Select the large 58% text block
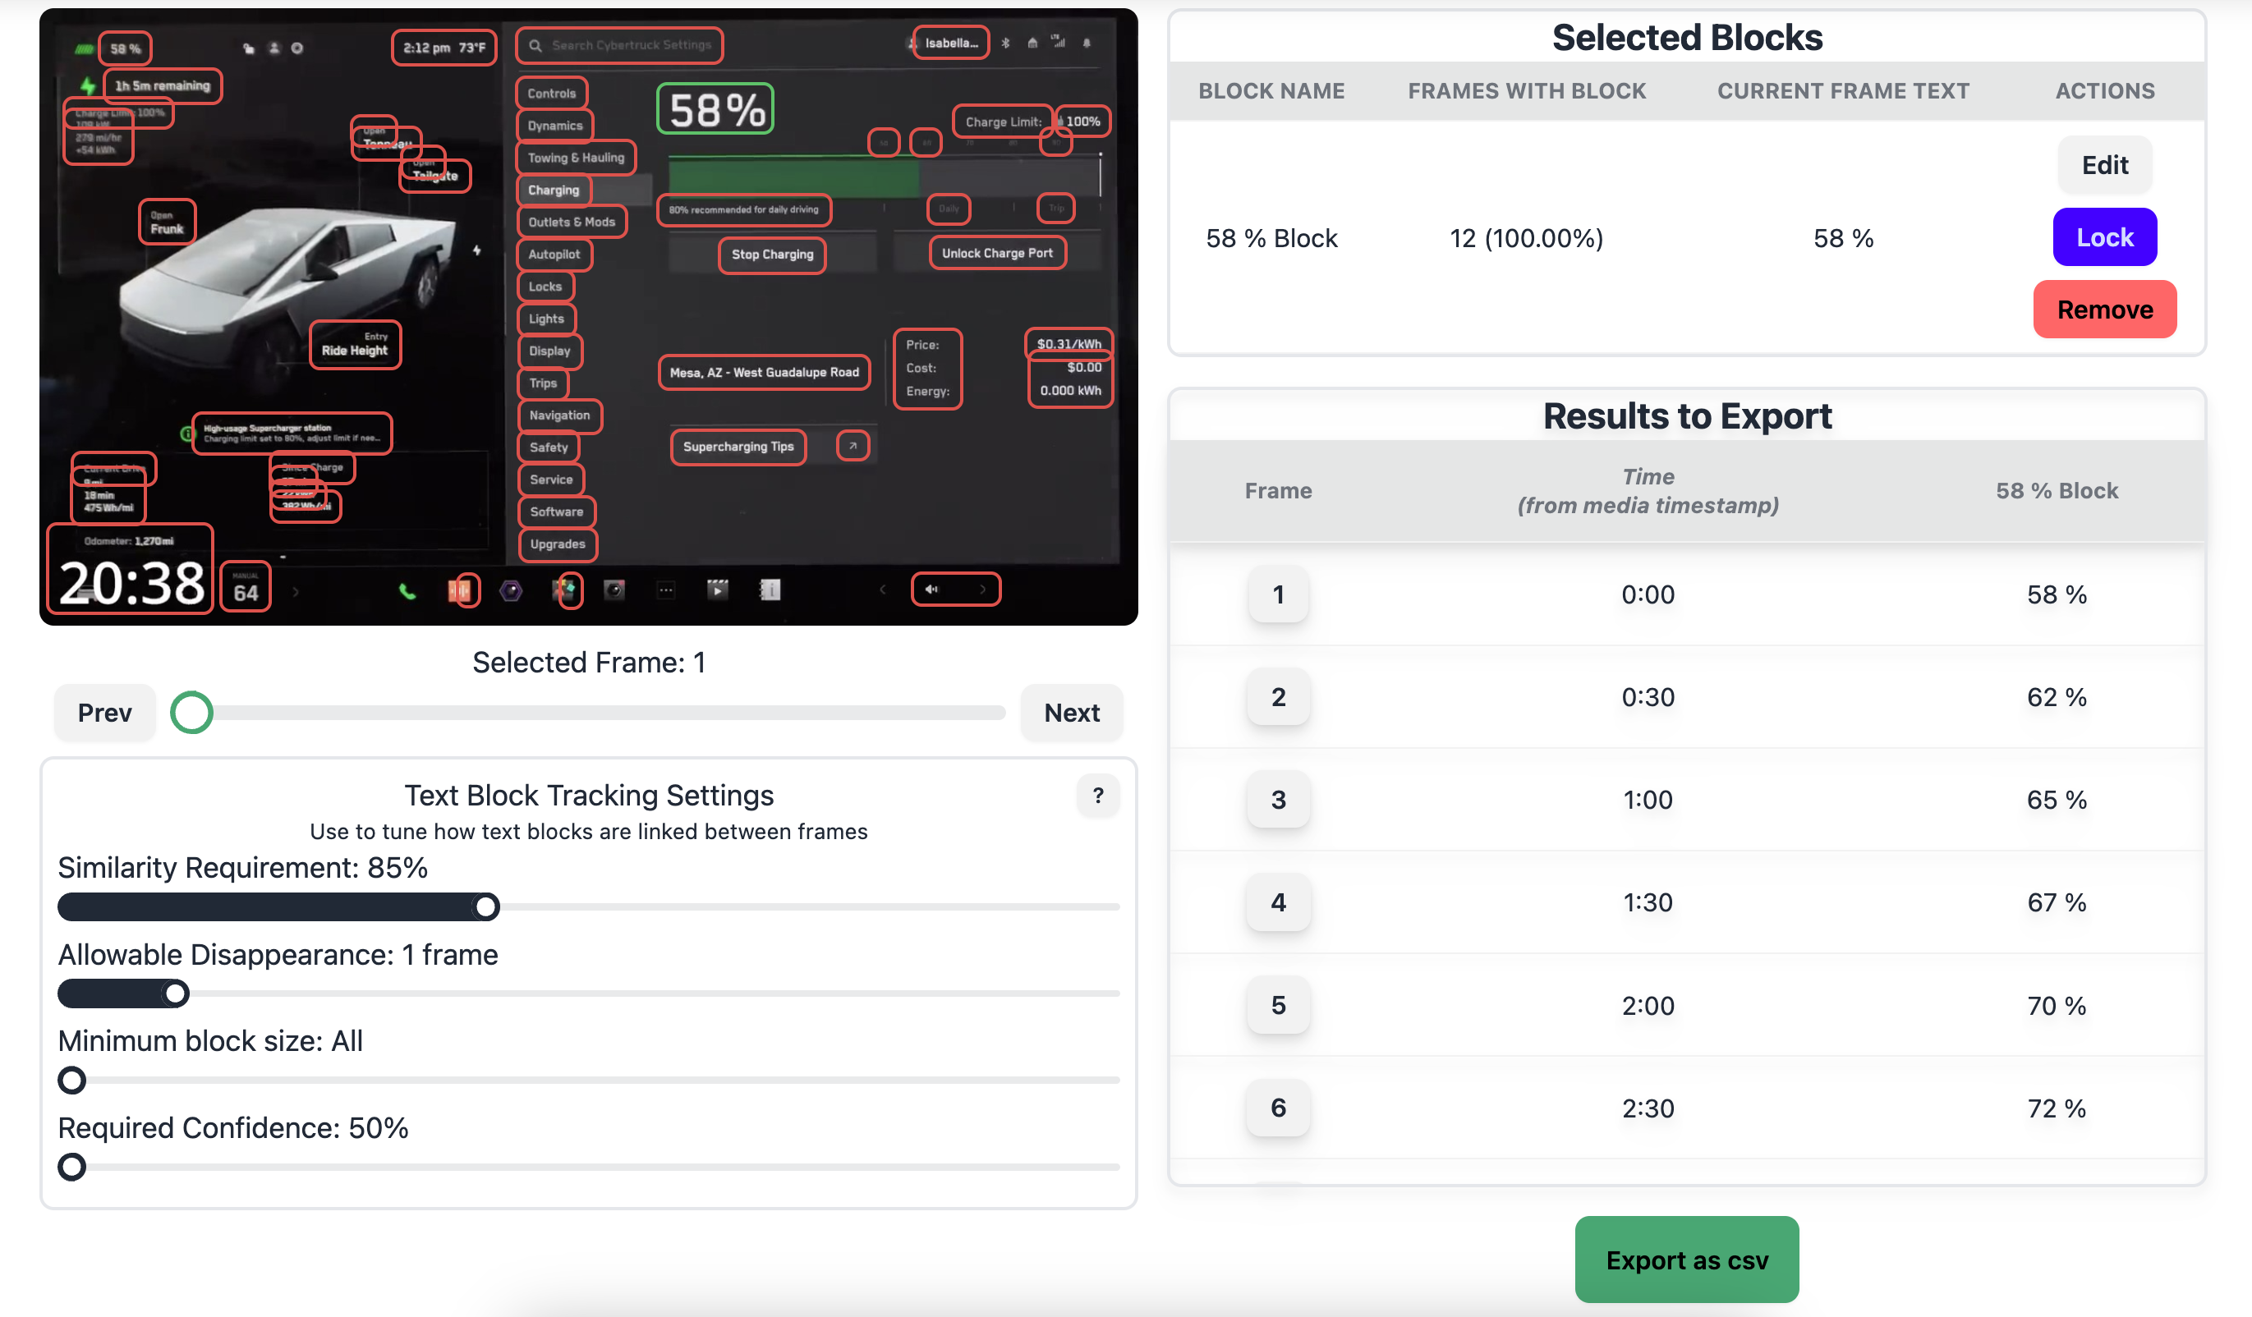This screenshot has width=2252, height=1317. click(715, 110)
